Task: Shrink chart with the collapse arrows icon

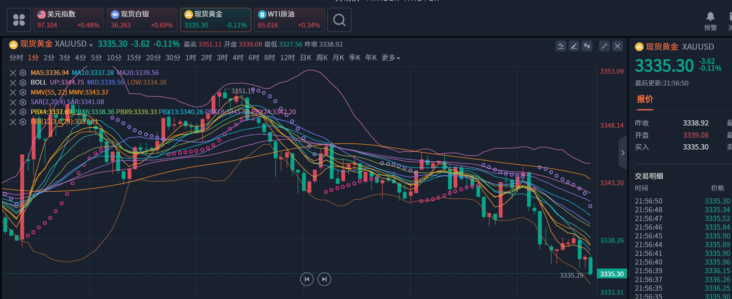Action: (x=604, y=46)
